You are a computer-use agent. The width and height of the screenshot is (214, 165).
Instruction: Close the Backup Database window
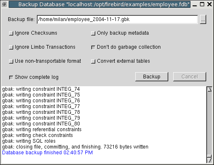[209, 4]
